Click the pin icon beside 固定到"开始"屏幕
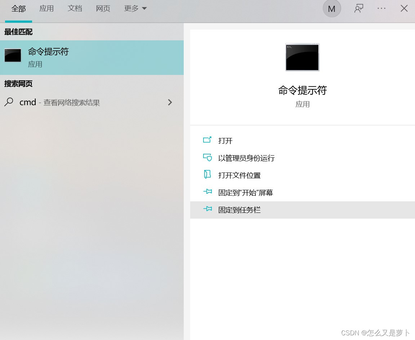 click(207, 191)
